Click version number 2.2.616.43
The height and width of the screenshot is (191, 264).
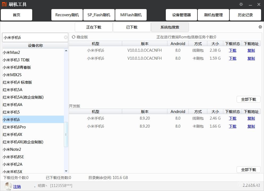(251, 185)
